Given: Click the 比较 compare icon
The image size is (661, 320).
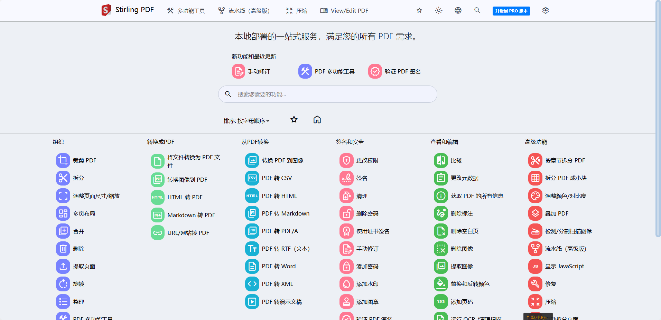Looking at the screenshot, I should pos(441,160).
